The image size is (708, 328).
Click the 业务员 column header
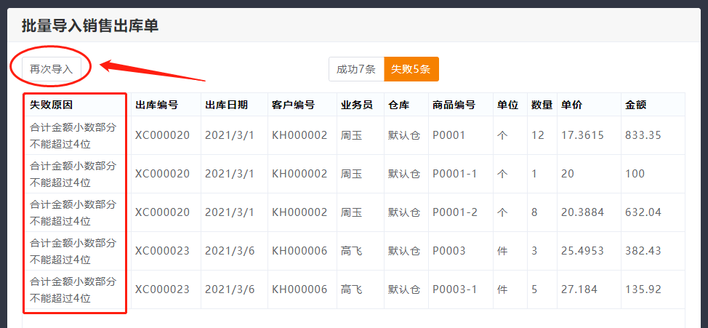(x=356, y=105)
